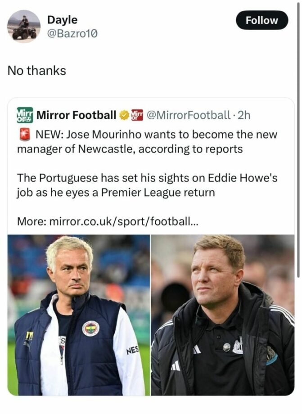Click Dayle's quad bike profile avatar
This screenshot has width=302, height=414.
24,26
